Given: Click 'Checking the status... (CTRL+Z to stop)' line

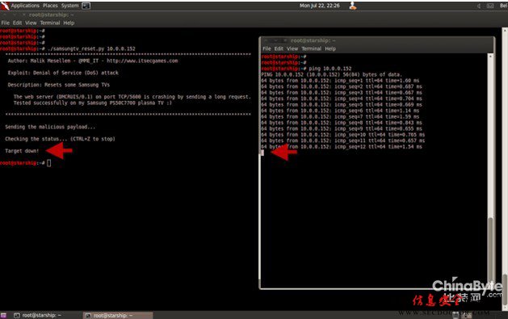Looking at the screenshot, I should pos(60,139).
